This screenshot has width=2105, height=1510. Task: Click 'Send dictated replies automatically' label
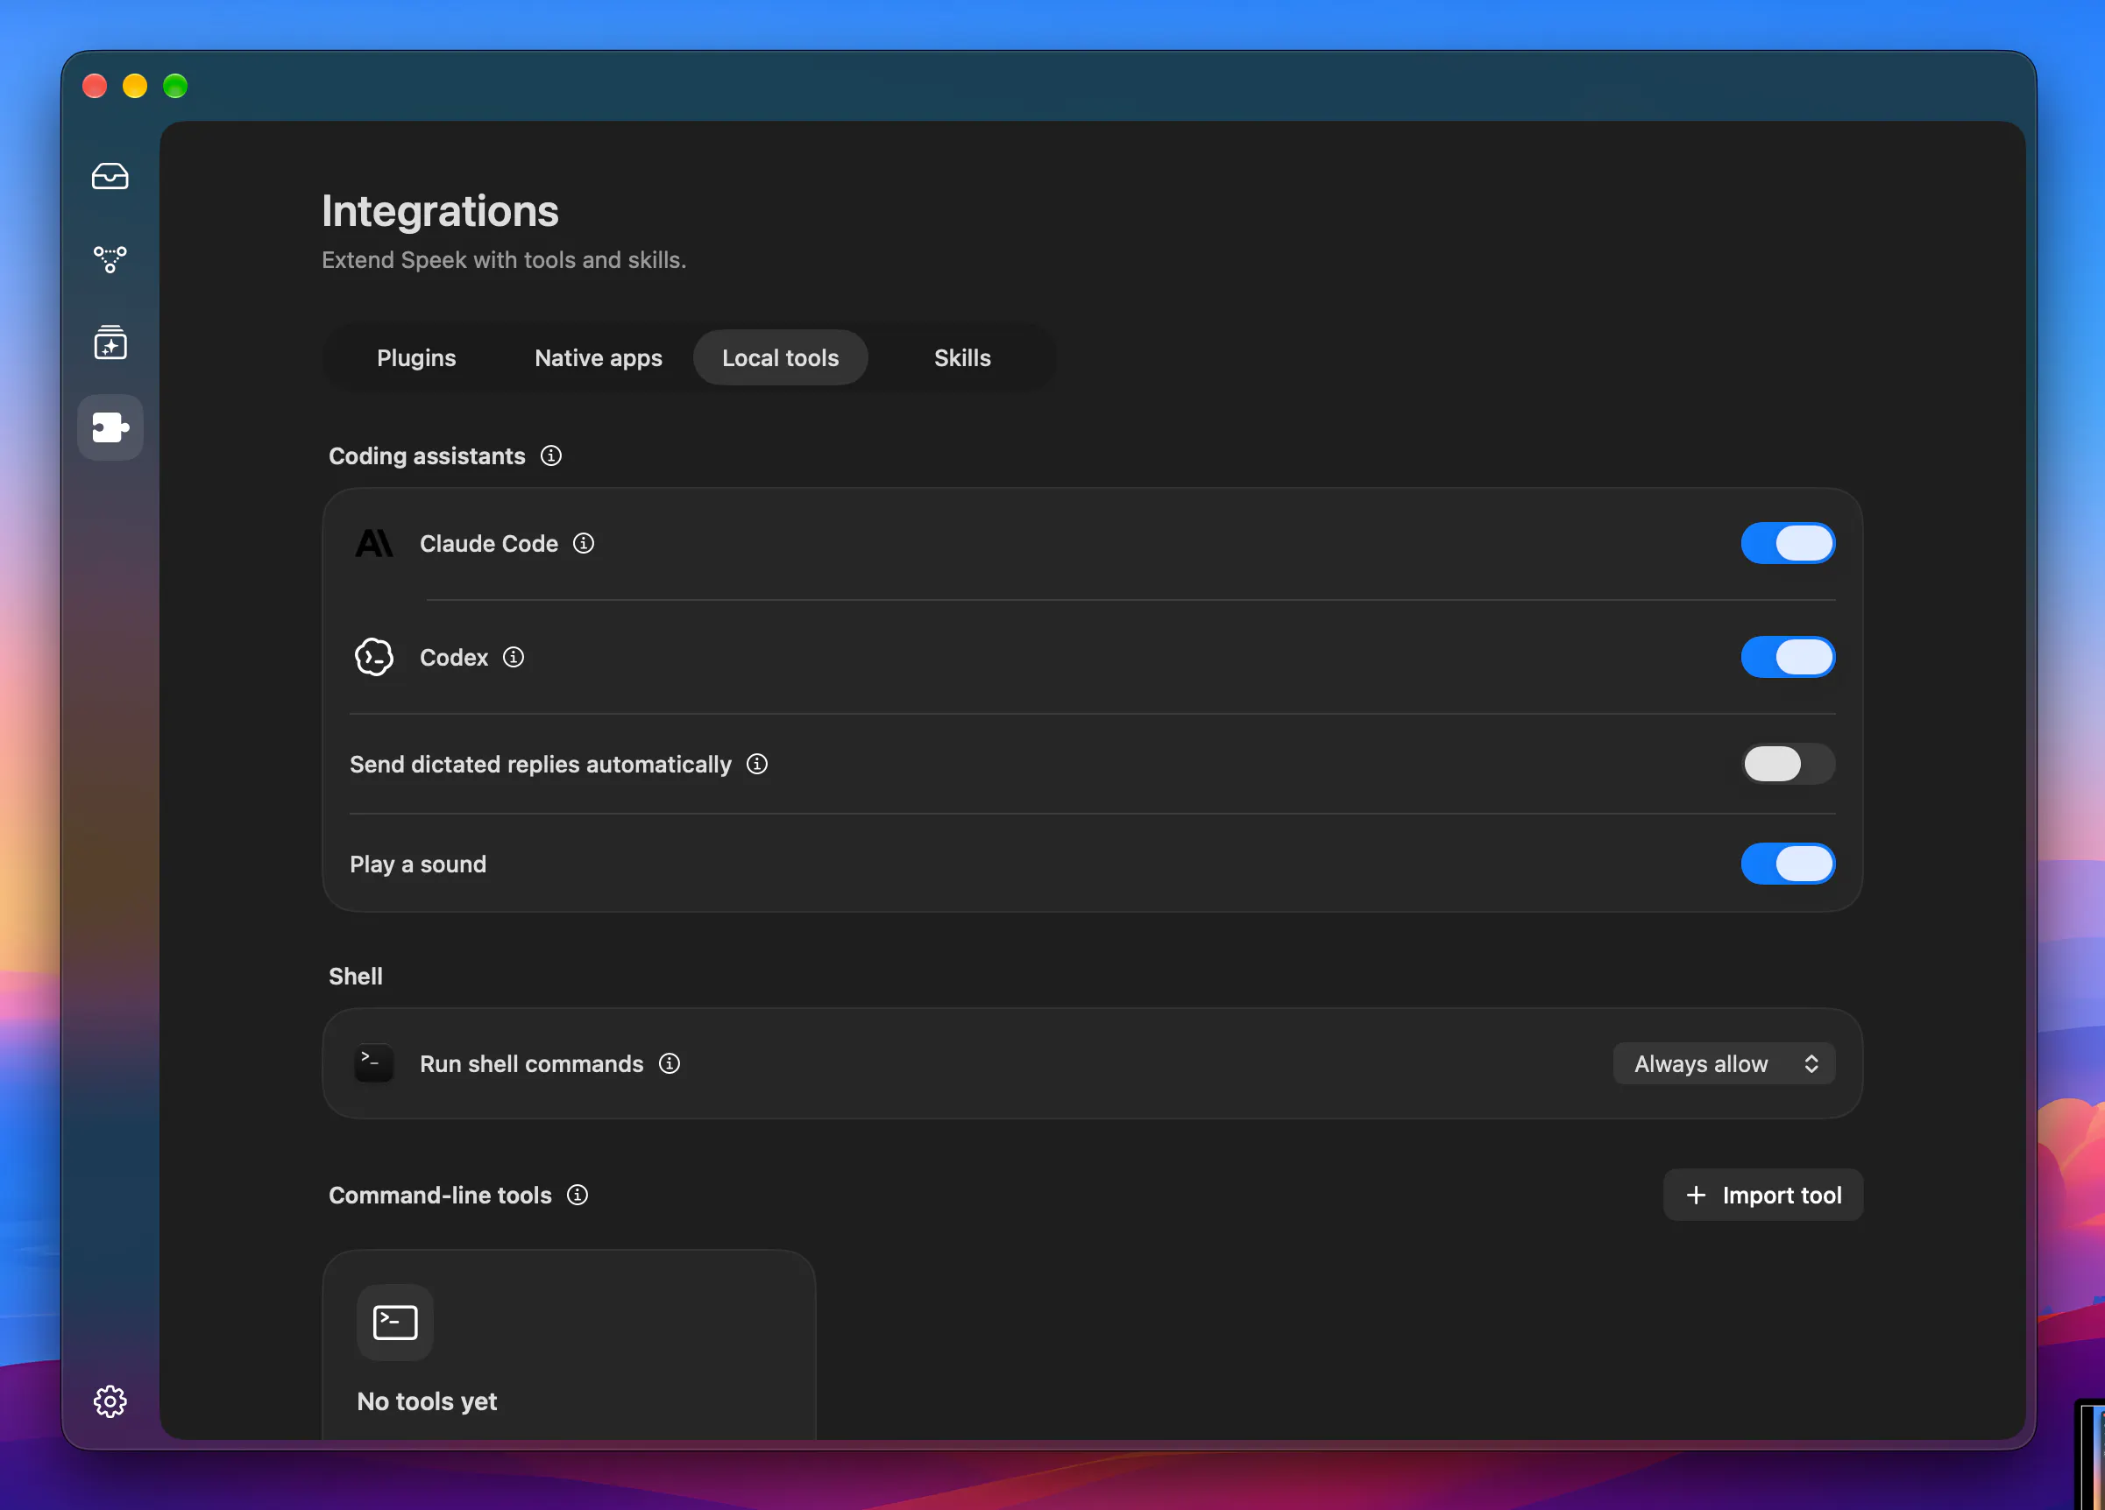click(x=540, y=765)
